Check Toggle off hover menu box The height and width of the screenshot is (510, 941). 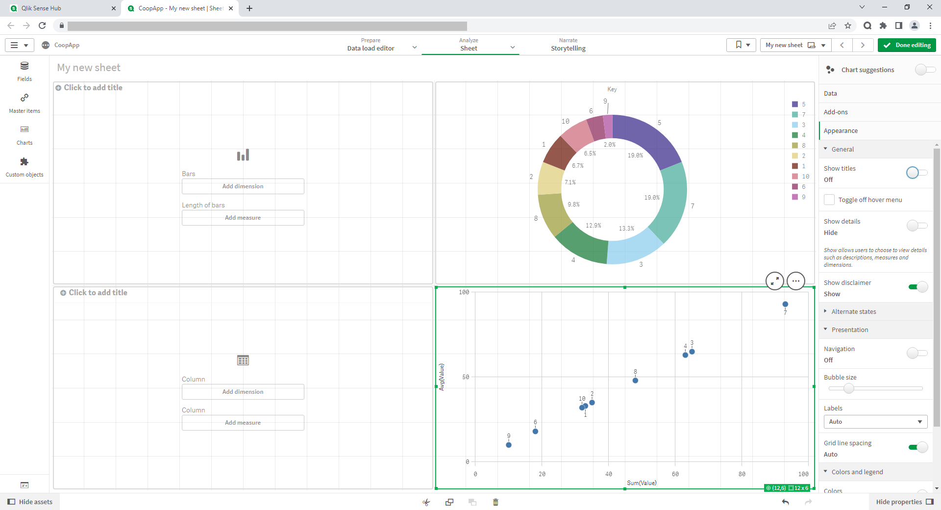tap(829, 200)
